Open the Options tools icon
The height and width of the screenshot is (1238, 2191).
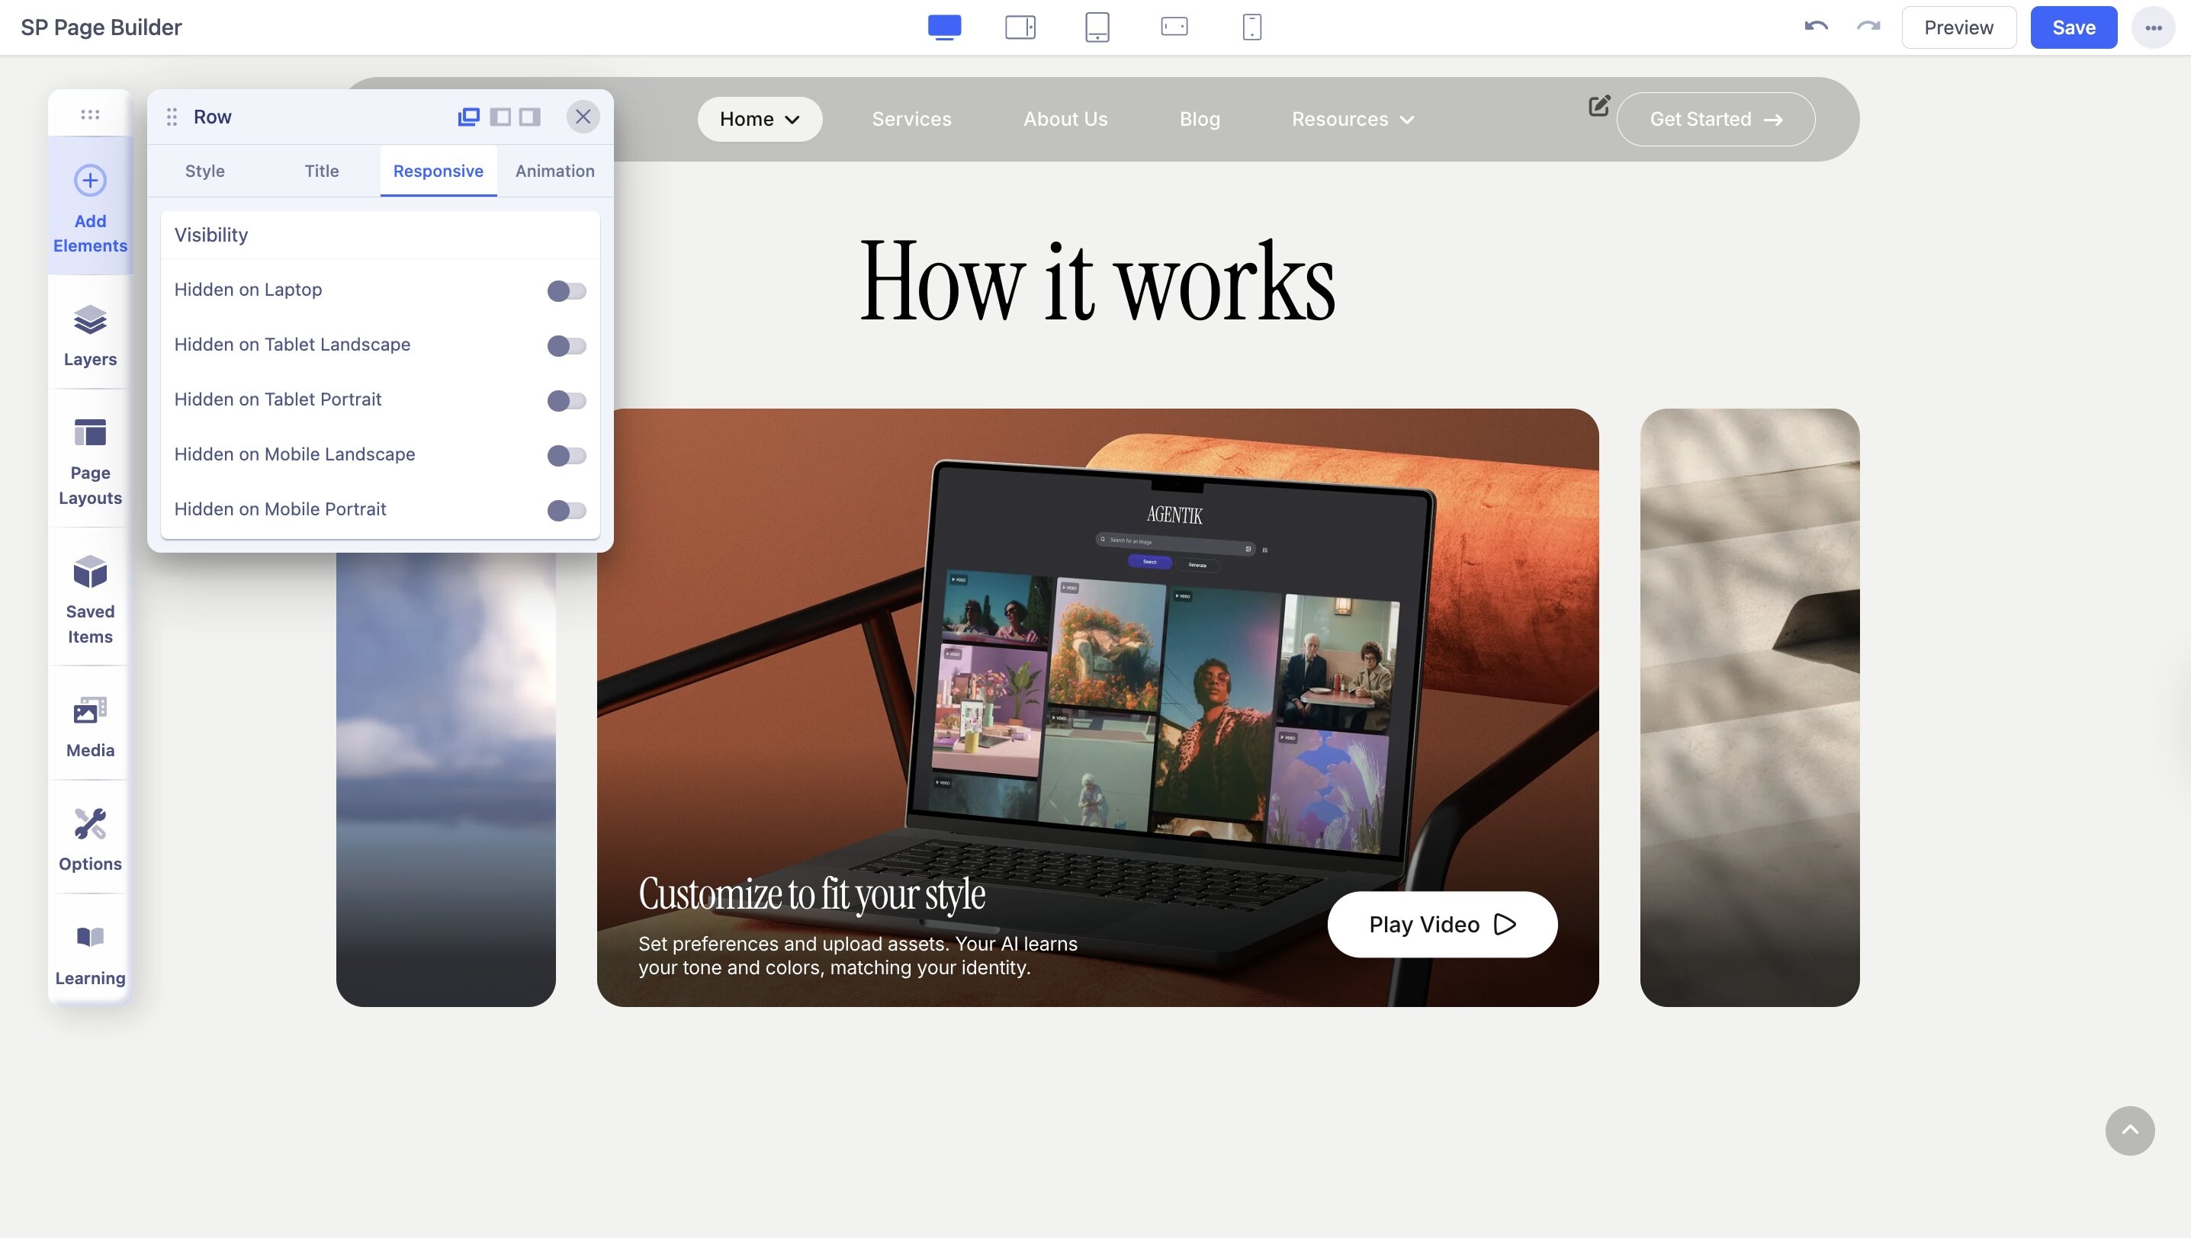pyautogui.click(x=90, y=839)
